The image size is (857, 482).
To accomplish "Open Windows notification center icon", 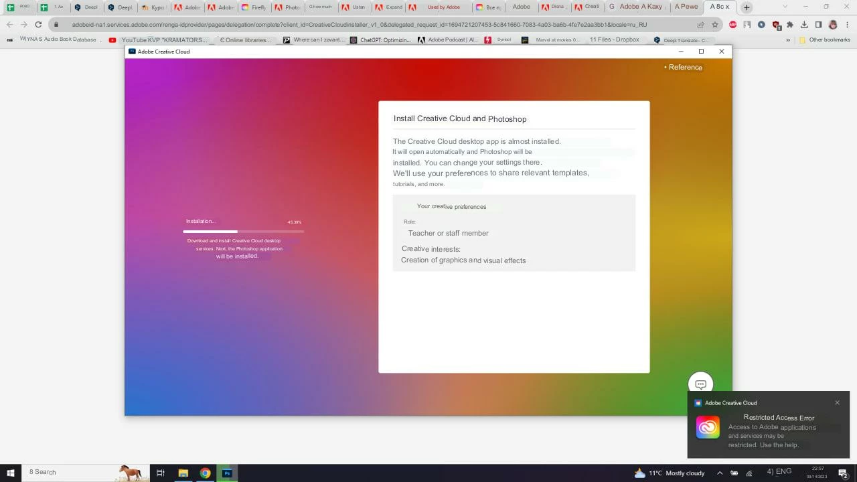I will [843, 473].
